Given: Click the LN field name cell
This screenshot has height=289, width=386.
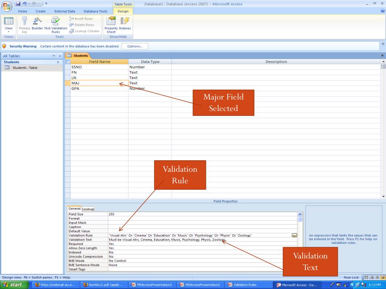Looking at the screenshot, I should (x=99, y=78).
